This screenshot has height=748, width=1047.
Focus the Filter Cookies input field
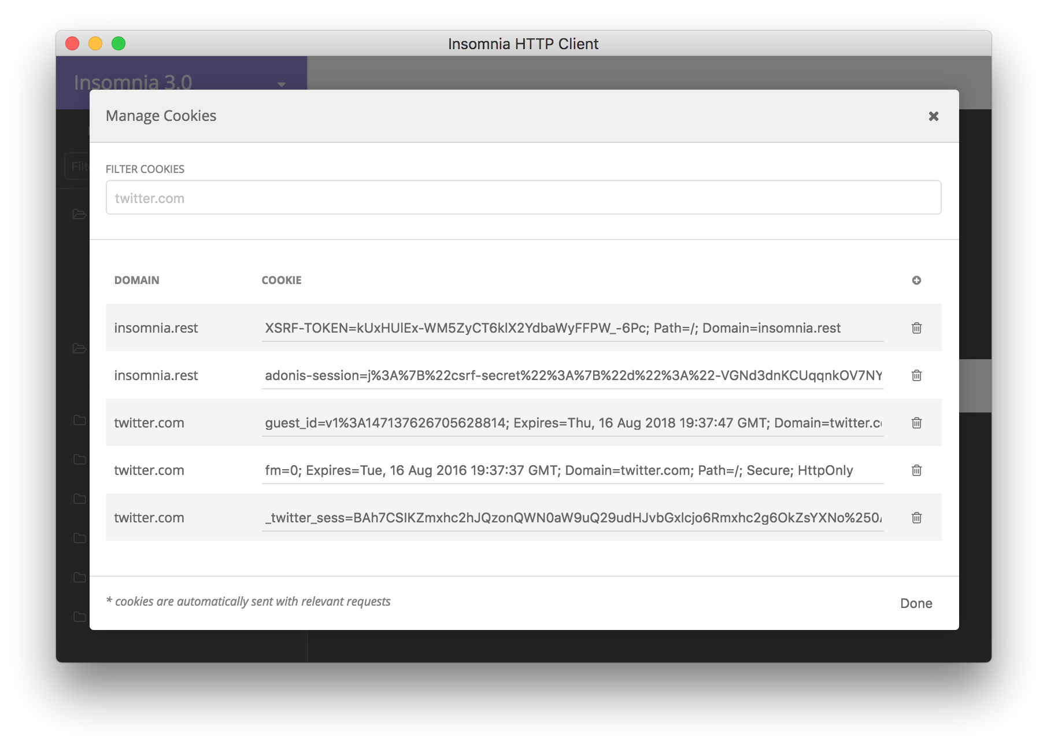click(523, 198)
